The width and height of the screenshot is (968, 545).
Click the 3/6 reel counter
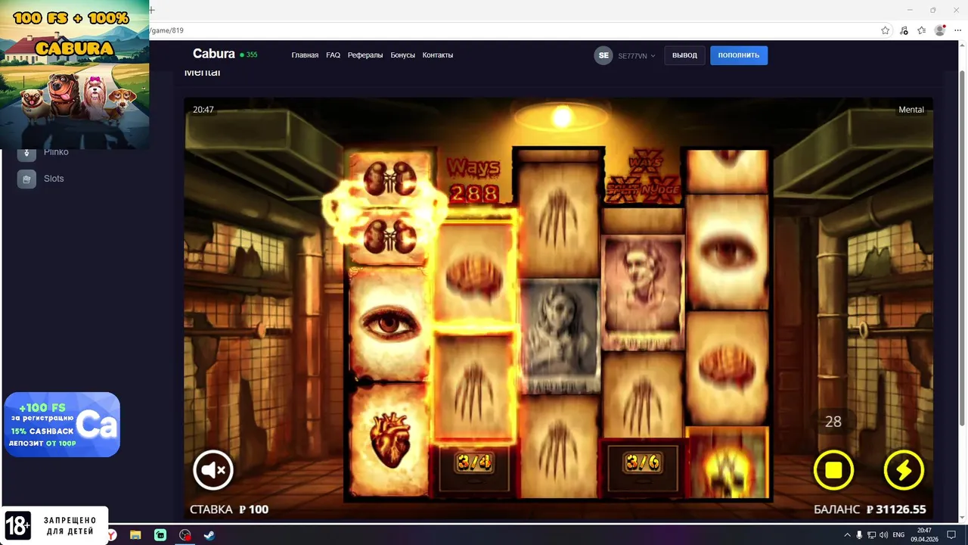pyautogui.click(x=642, y=462)
